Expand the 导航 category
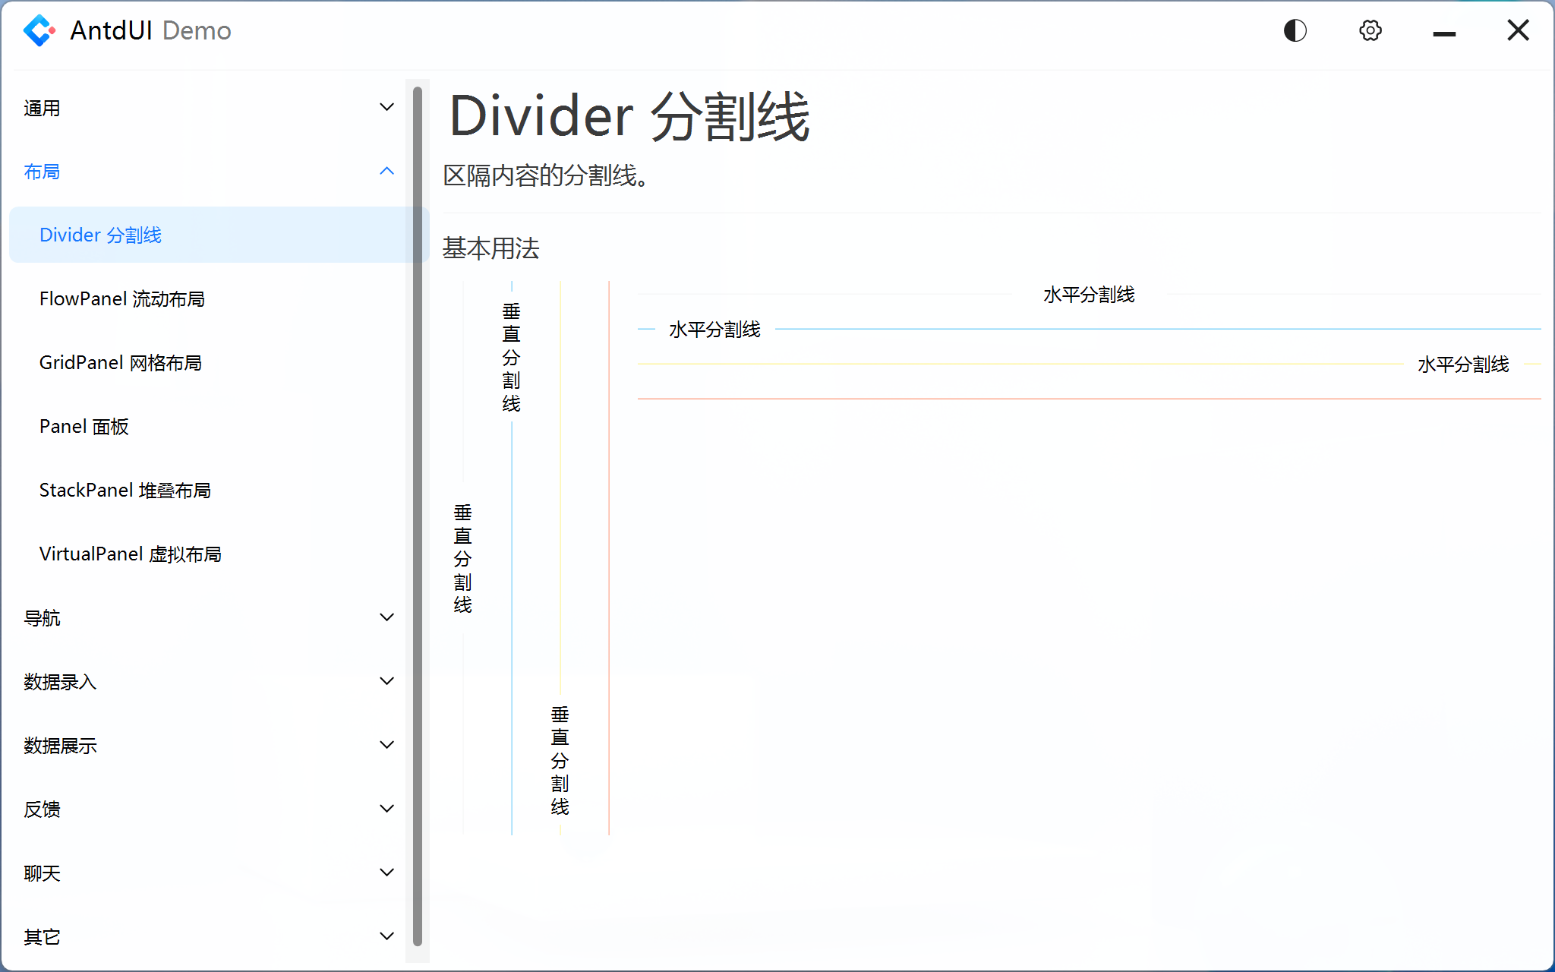 [x=205, y=617]
